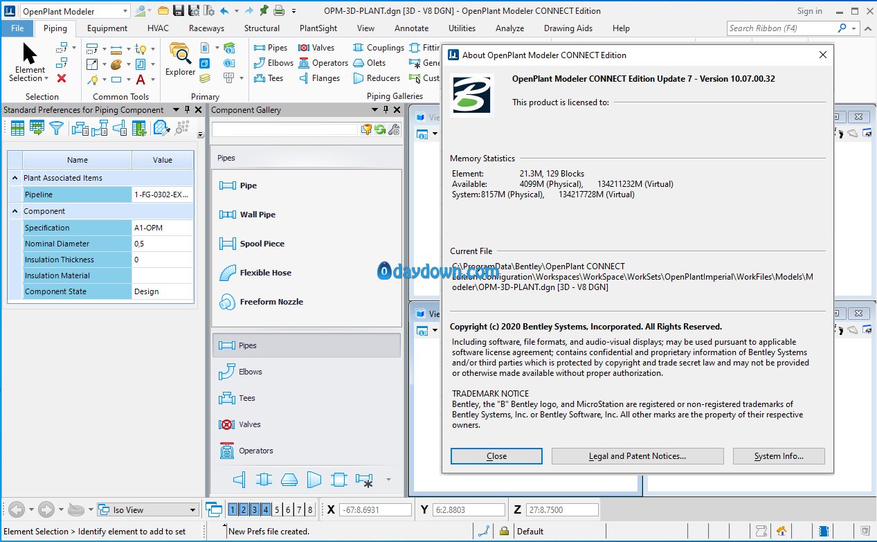Pin the Standard Preferences panel

coord(187,109)
